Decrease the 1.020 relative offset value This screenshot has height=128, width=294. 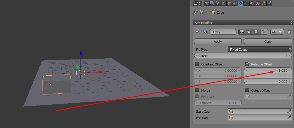[x=246, y=71]
